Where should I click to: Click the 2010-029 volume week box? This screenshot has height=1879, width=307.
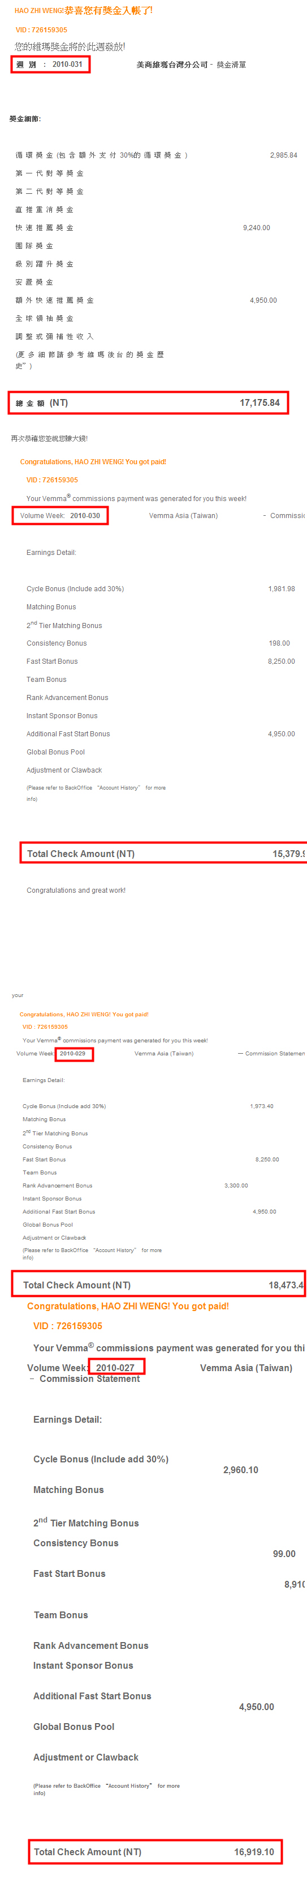click(73, 1053)
